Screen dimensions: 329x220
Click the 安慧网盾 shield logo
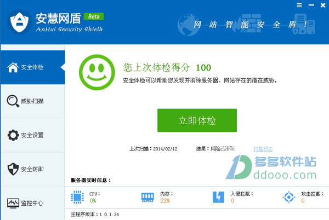click(x=20, y=22)
